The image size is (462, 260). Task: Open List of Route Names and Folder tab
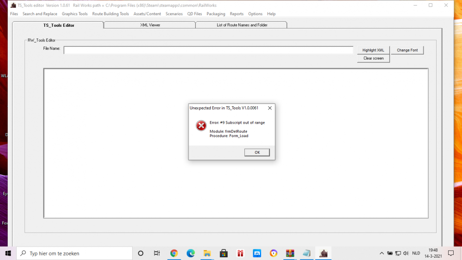pos(242,25)
